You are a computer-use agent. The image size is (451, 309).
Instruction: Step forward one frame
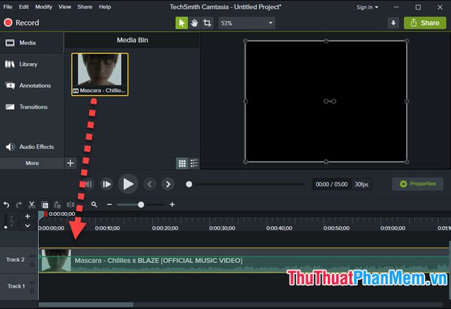[107, 184]
